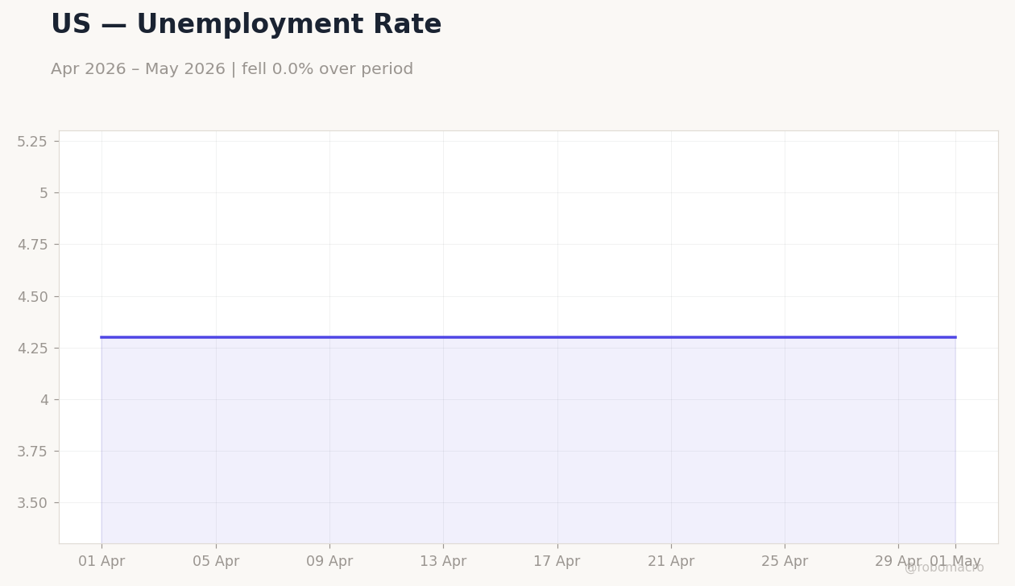Screen dimensions: 1015x586
Task: Click the y-axis label 5.25
Action: coord(32,142)
